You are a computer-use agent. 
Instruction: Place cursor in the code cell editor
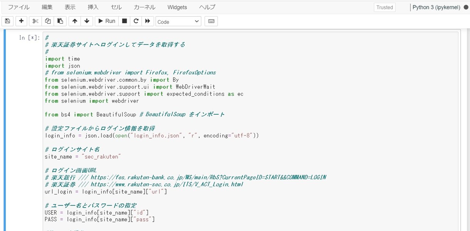point(250,131)
